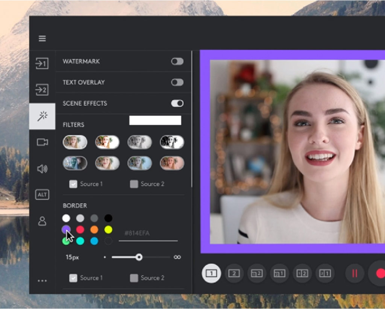
Task: Uncheck Source 1 under Border
Action: click(x=74, y=278)
